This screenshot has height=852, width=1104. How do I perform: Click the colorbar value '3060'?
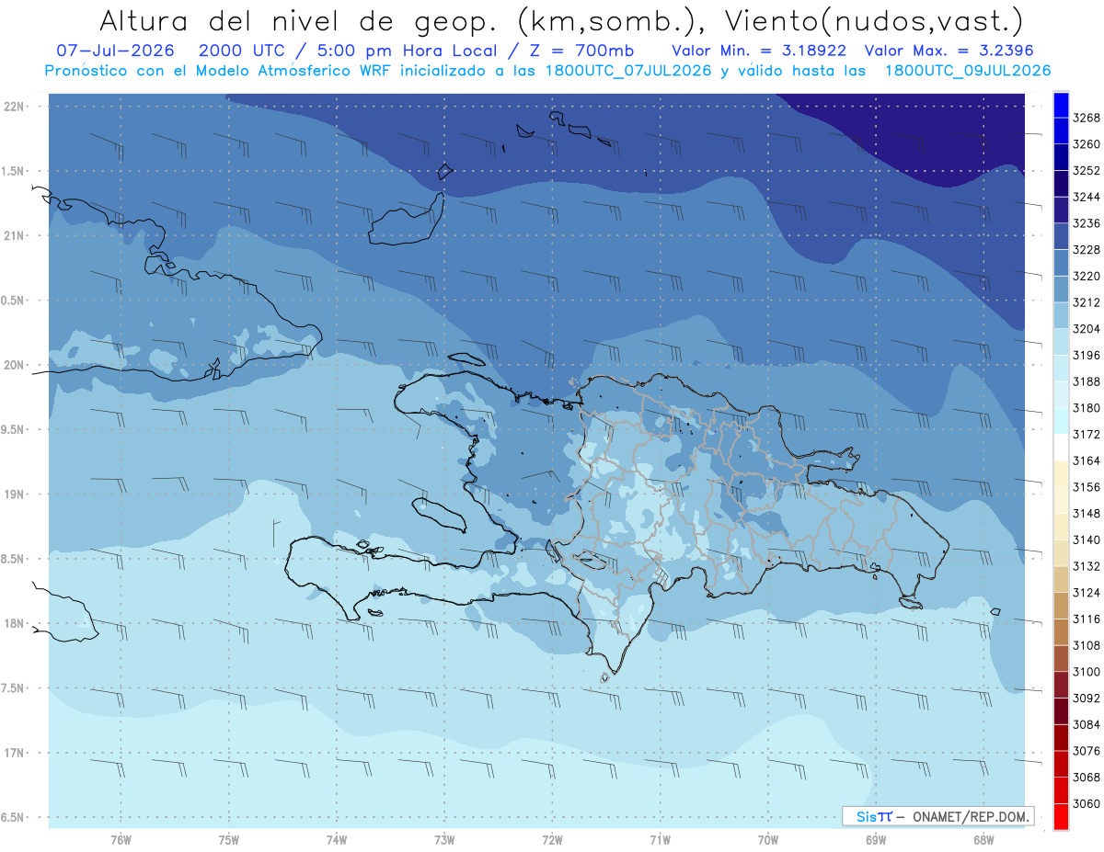1087,803
